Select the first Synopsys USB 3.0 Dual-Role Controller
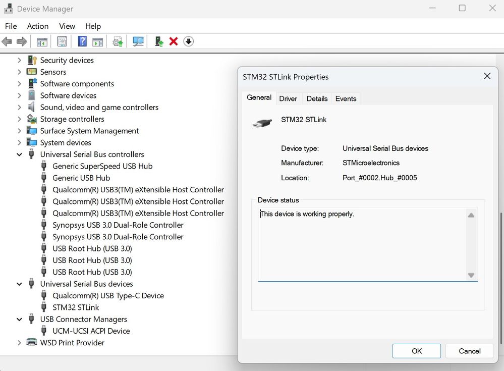The image size is (504, 371). tap(118, 225)
